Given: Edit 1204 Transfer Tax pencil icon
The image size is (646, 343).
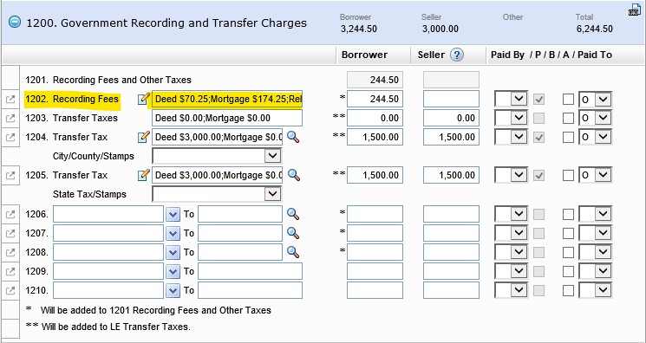Looking at the screenshot, I should (x=143, y=137).
